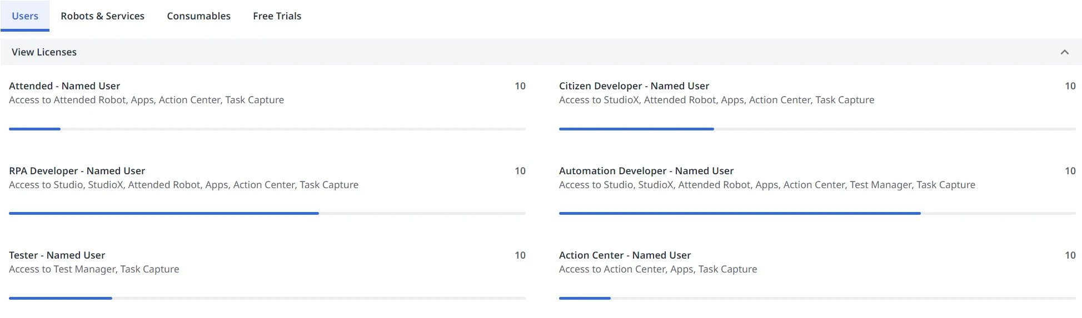1082x318 pixels.
Task: Click the Attended license count 10
Action: [520, 86]
